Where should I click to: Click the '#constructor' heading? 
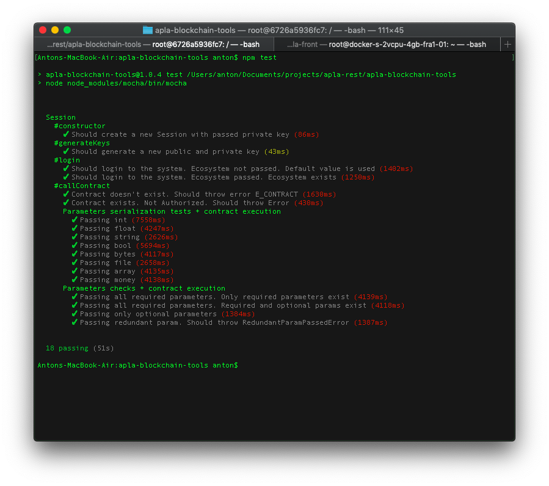point(79,126)
